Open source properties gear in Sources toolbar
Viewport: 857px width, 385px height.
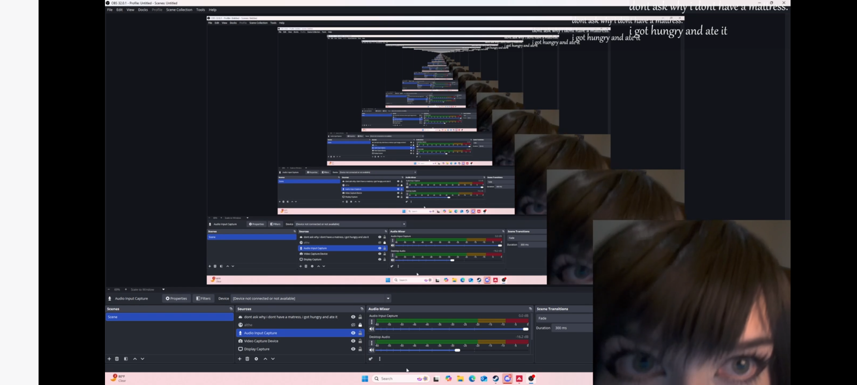click(x=256, y=359)
